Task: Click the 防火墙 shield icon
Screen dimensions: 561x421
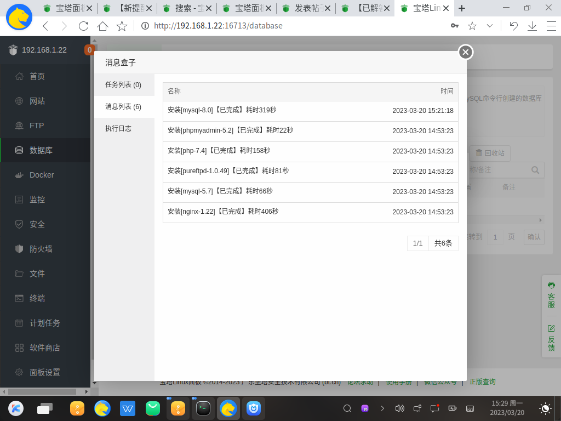Action: click(19, 249)
